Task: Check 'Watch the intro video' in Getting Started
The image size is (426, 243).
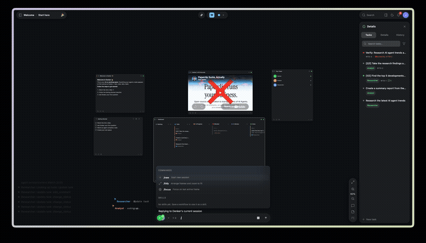Action: click(96, 123)
